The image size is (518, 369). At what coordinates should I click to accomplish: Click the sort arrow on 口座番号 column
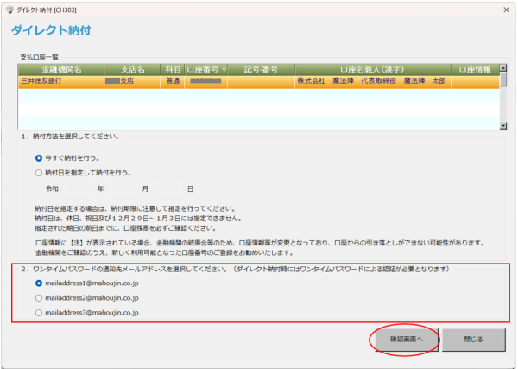pos(224,69)
